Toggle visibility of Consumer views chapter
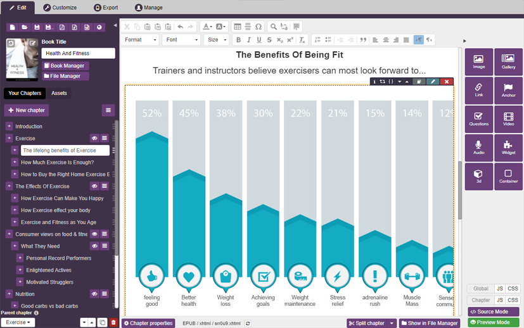This screenshot has width=524, height=328. [94, 234]
